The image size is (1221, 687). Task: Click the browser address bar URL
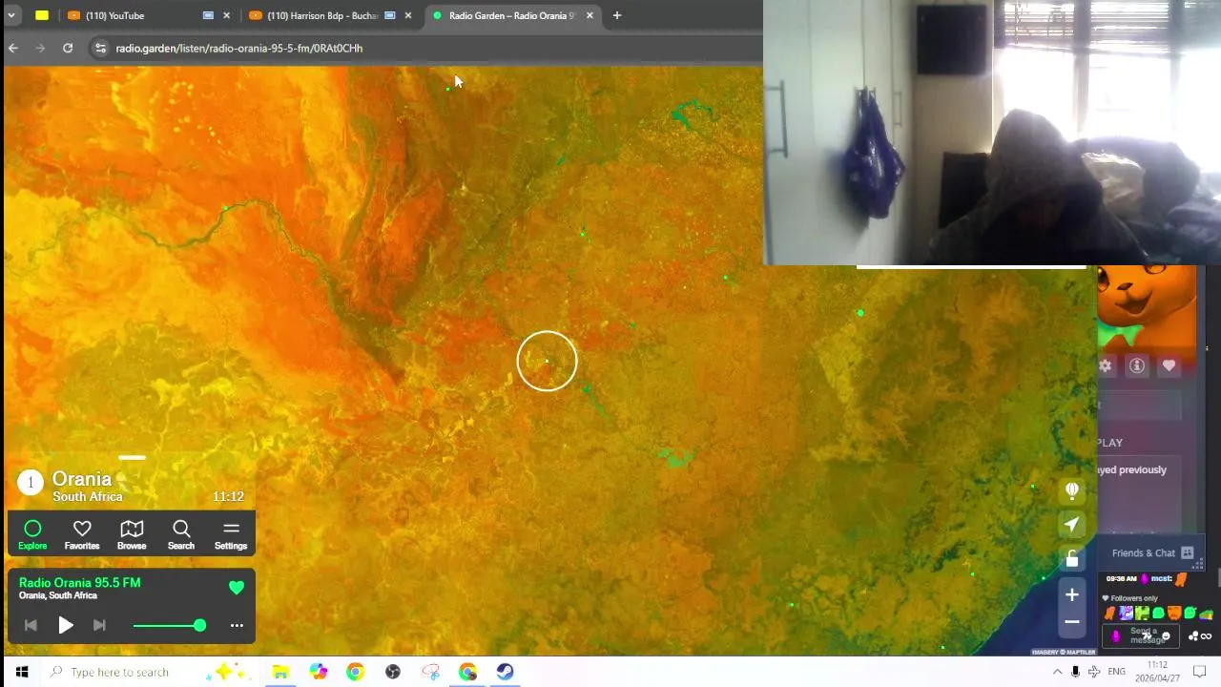coord(239,48)
